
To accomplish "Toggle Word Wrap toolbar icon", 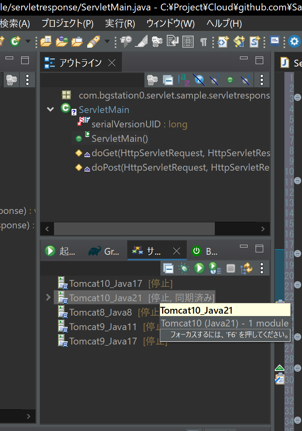I will [173, 42].
